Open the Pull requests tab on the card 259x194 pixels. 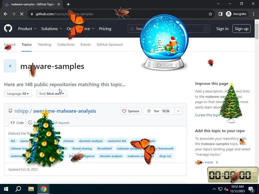pyautogui.click(x=61, y=123)
